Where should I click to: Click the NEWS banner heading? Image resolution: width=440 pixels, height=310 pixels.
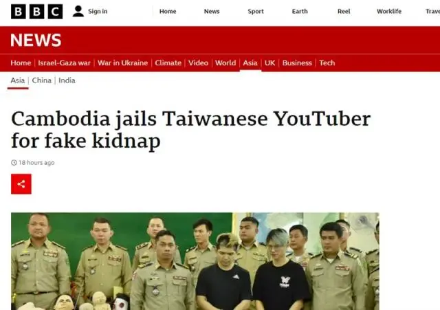pyautogui.click(x=36, y=40)
